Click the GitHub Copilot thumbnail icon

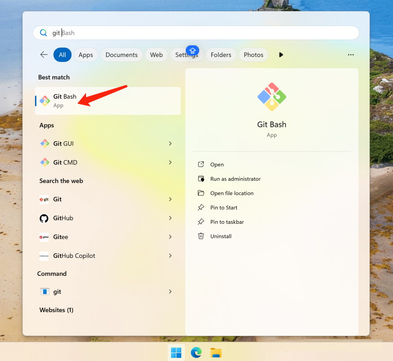(44, 256)
